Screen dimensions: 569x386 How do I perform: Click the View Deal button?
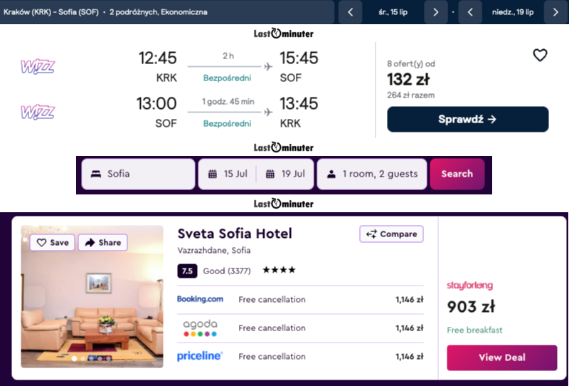pyautogui.click(x=501, y=358)
